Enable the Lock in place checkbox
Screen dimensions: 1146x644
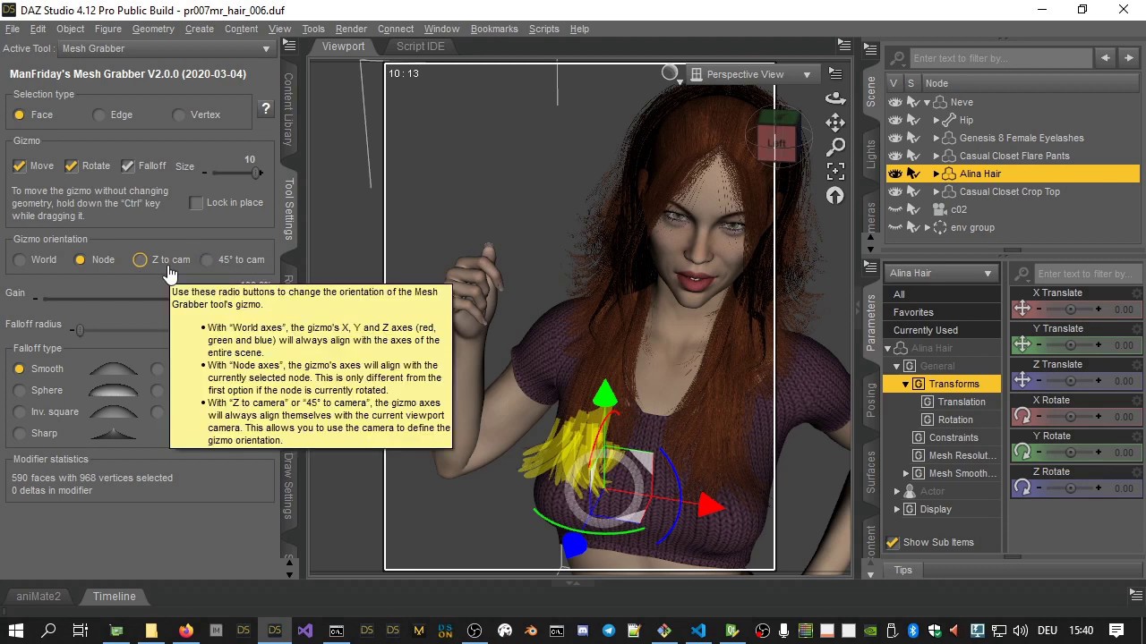pos(196,203)
